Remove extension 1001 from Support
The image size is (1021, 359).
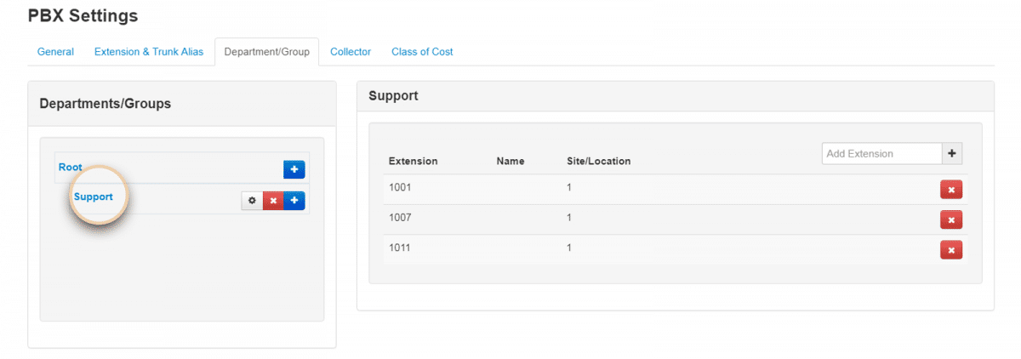click(x=950, y=190)
